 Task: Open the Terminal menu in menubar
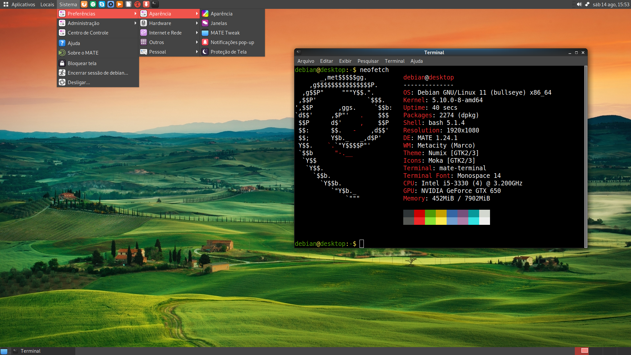[x=395, y=61]
